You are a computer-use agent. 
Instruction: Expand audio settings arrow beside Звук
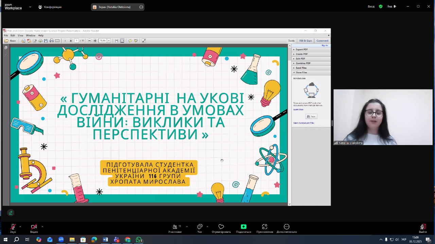click(20, 226)
